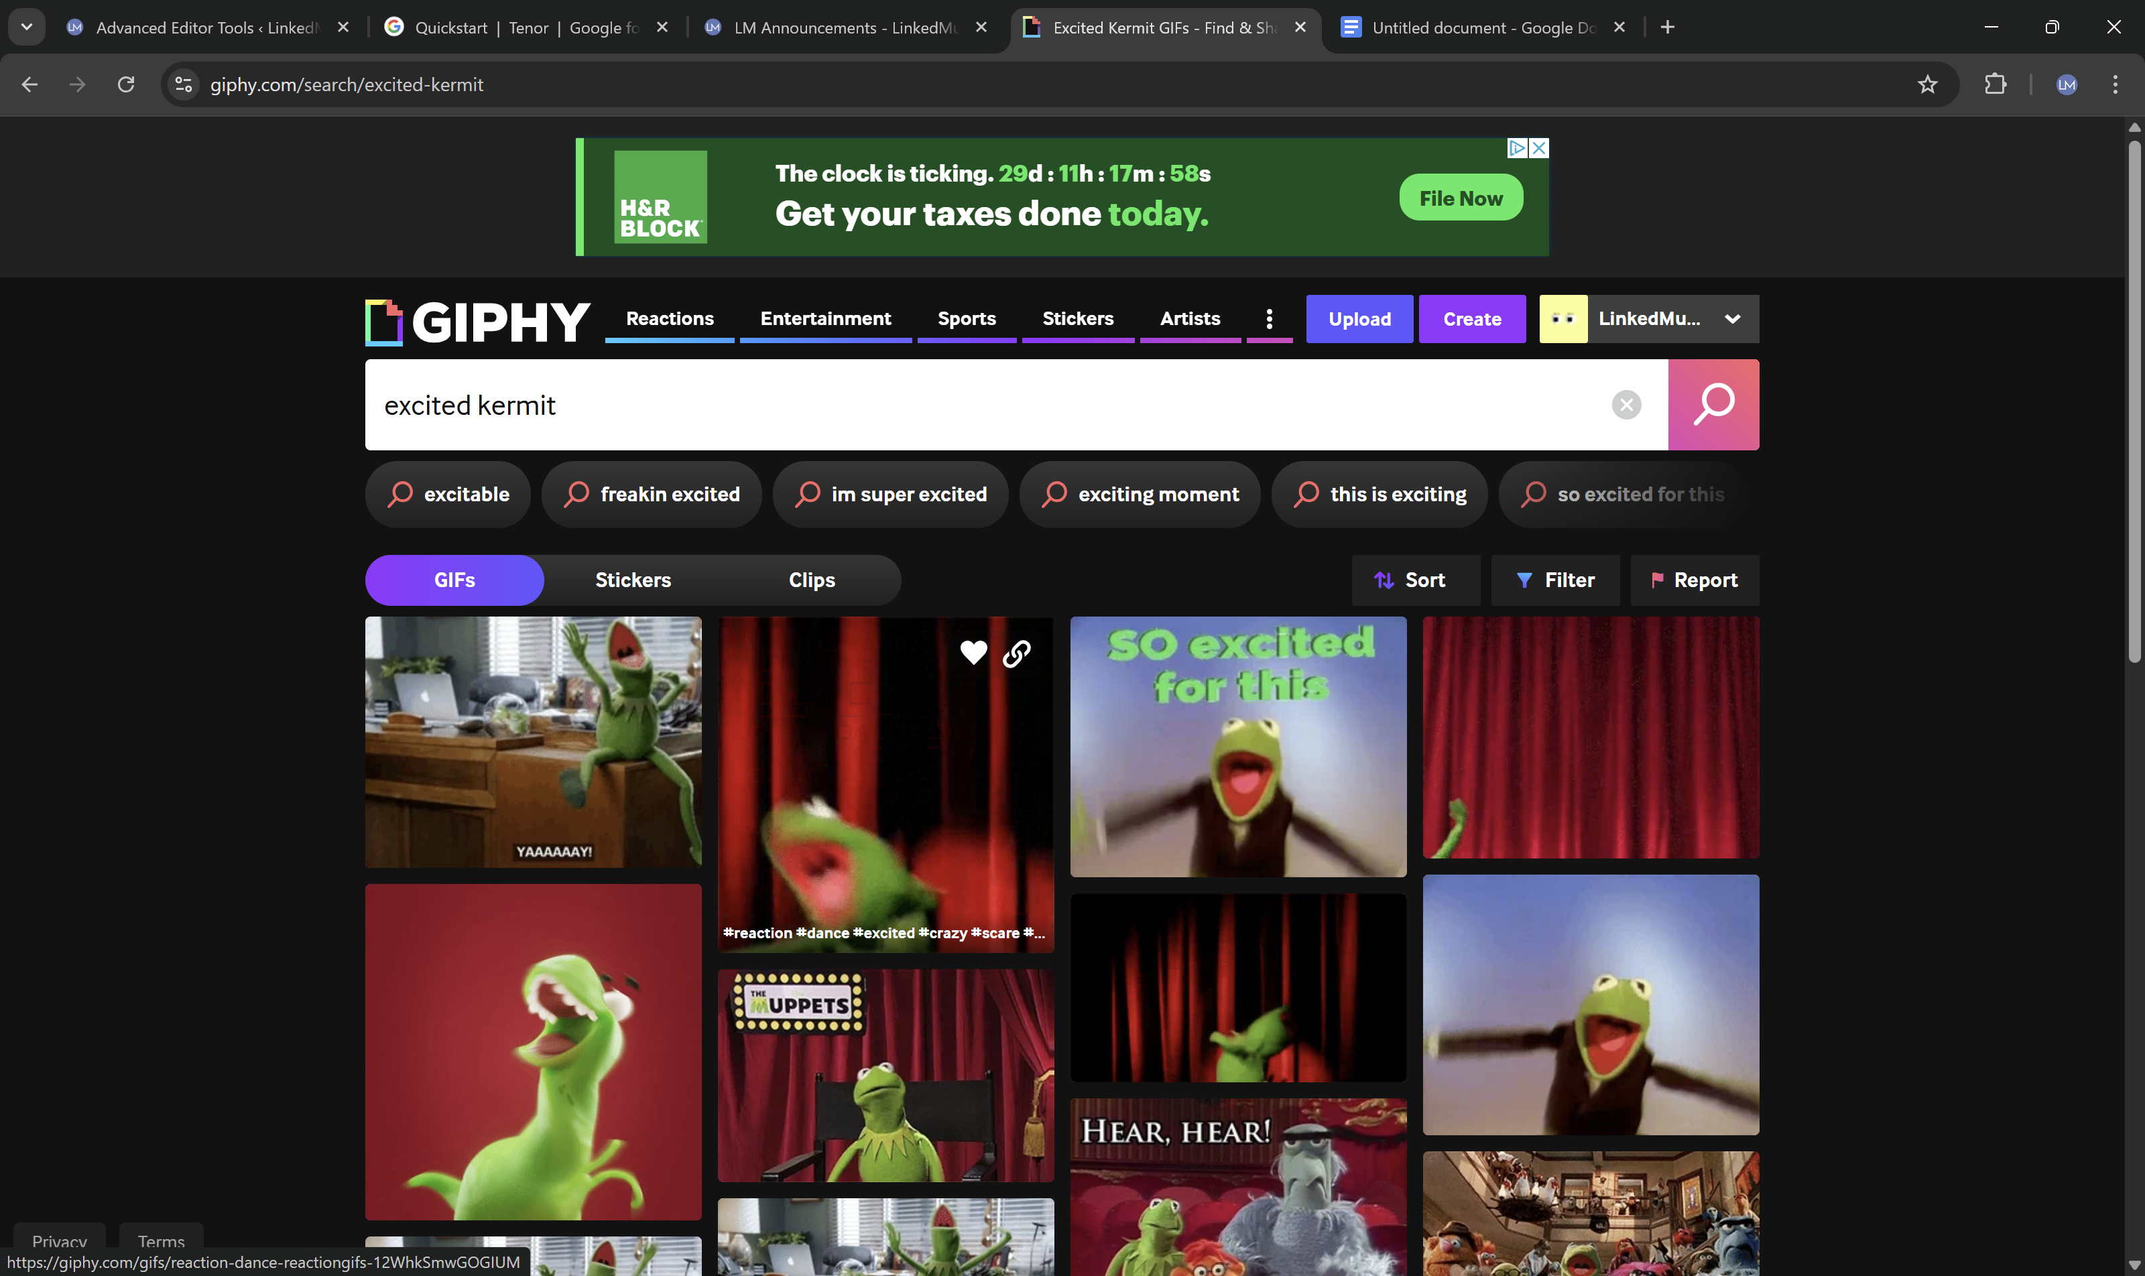Search the 'freakin excited' suggestion chip

tap(651, 495)
